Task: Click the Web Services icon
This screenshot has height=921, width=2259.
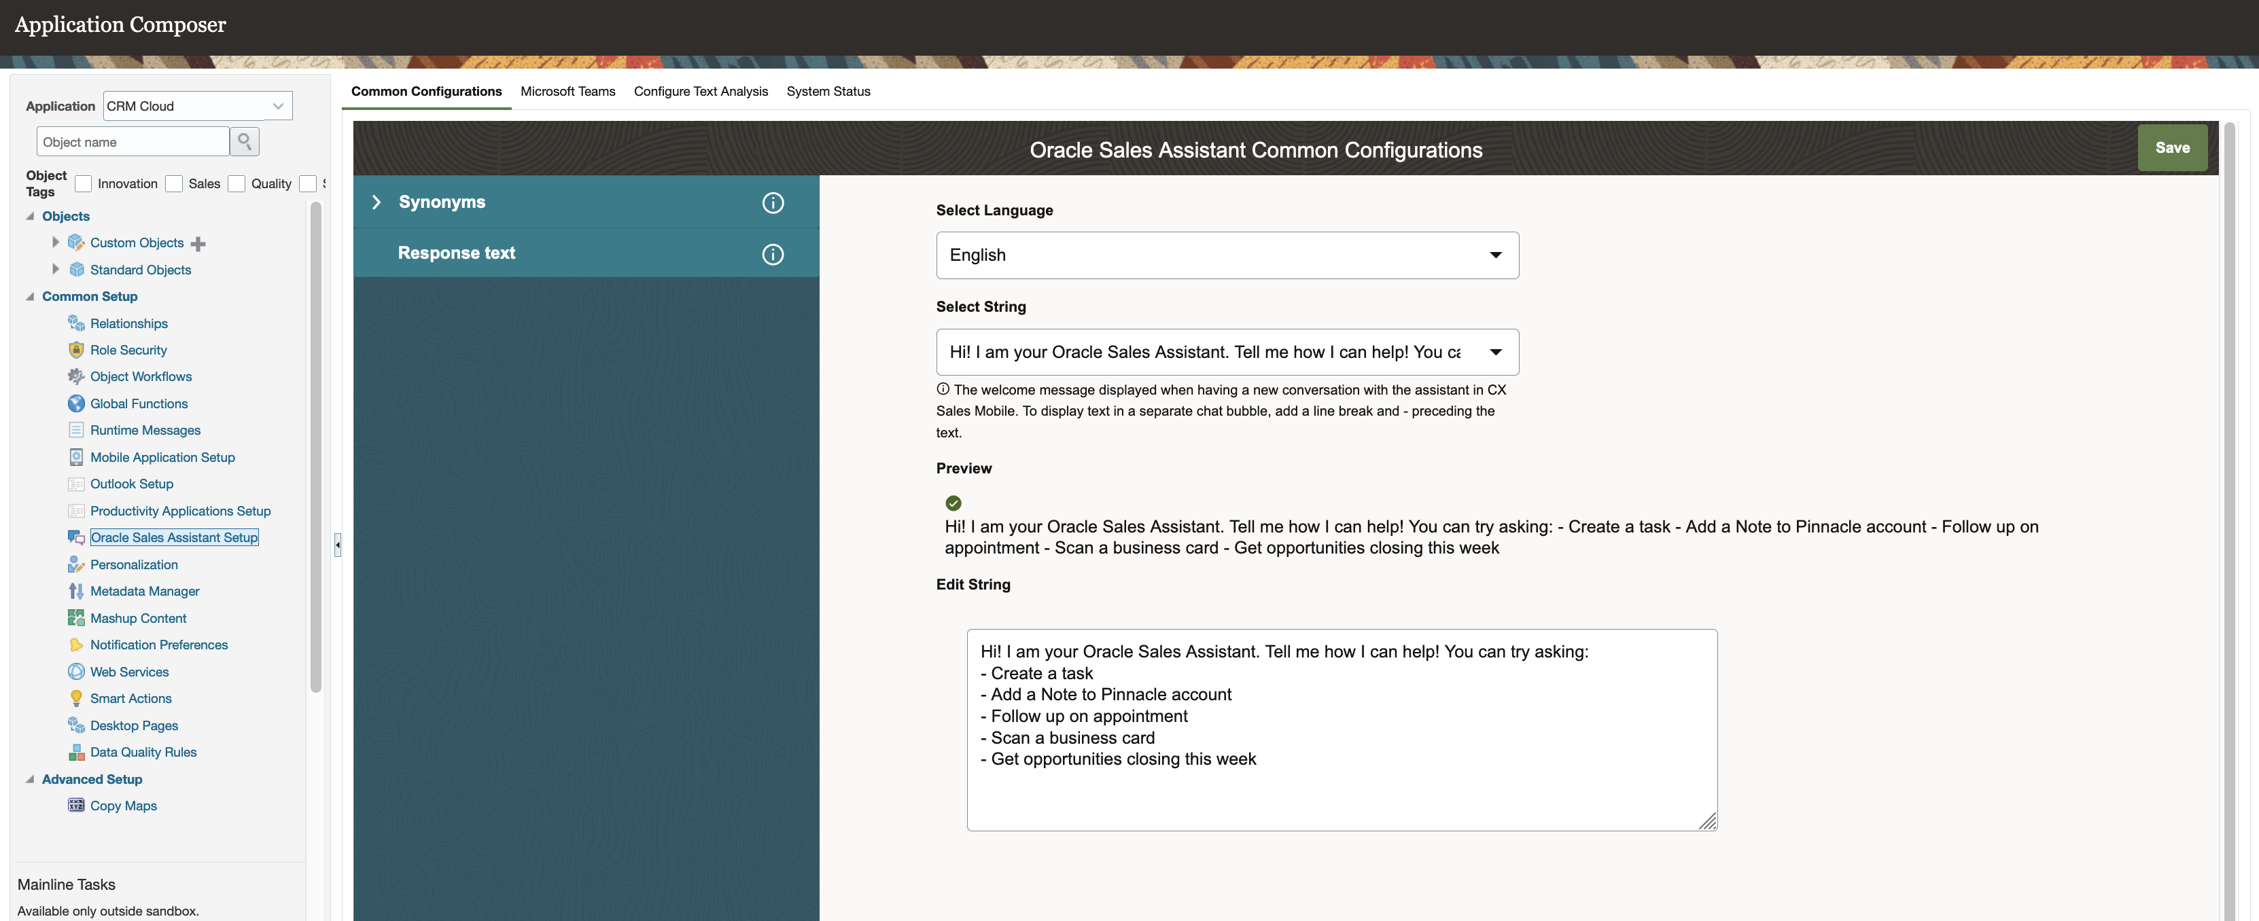Action: coord(76,672)
